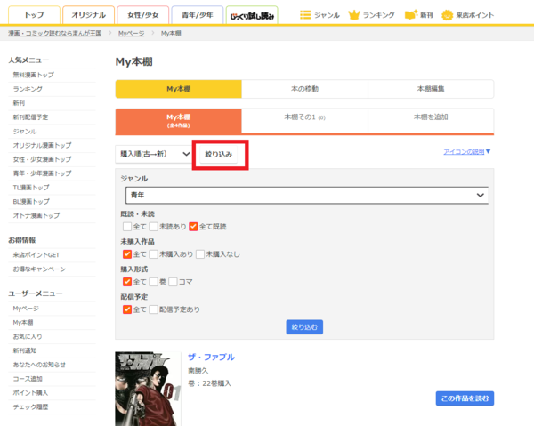Go to トップ tab

(x=34, y=15)
